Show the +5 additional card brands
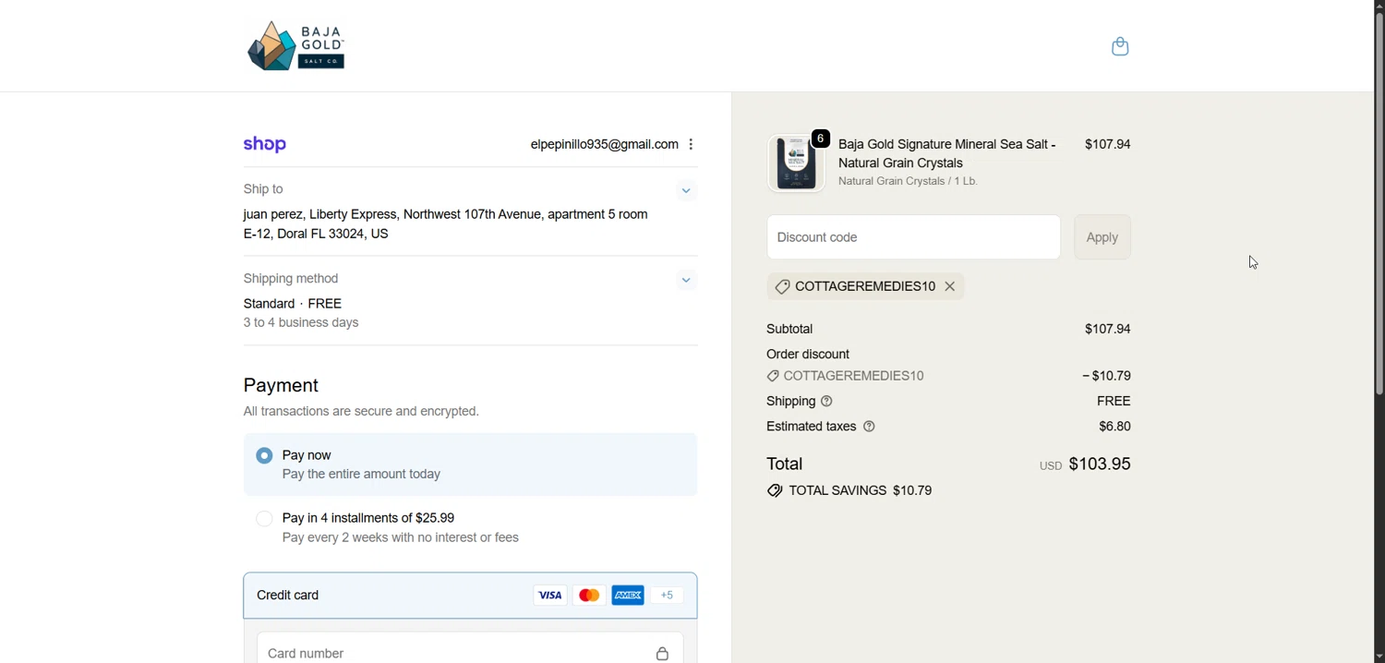 click(667, 596)
